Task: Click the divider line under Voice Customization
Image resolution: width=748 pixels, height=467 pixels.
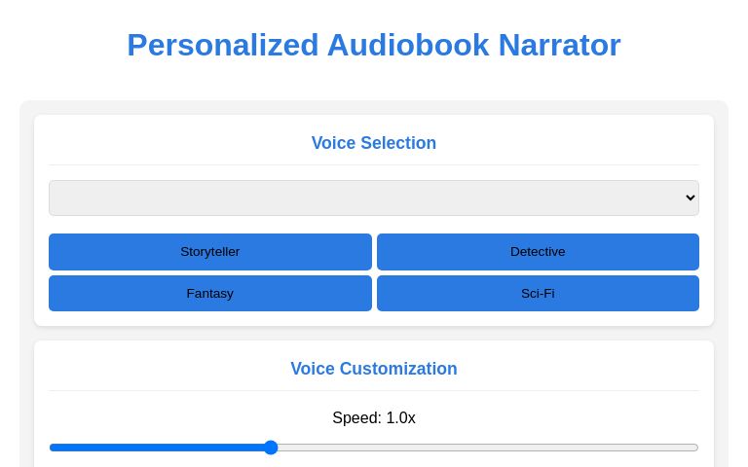Action: pyautogui.click(x=373, y=391)
